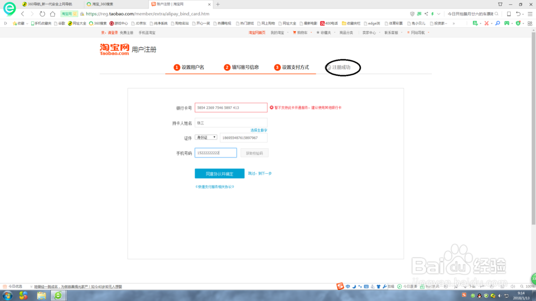The image size is (536, 301).
Task: Open 手机收藏夹 bookmark
Action: (x=41, y=24)
